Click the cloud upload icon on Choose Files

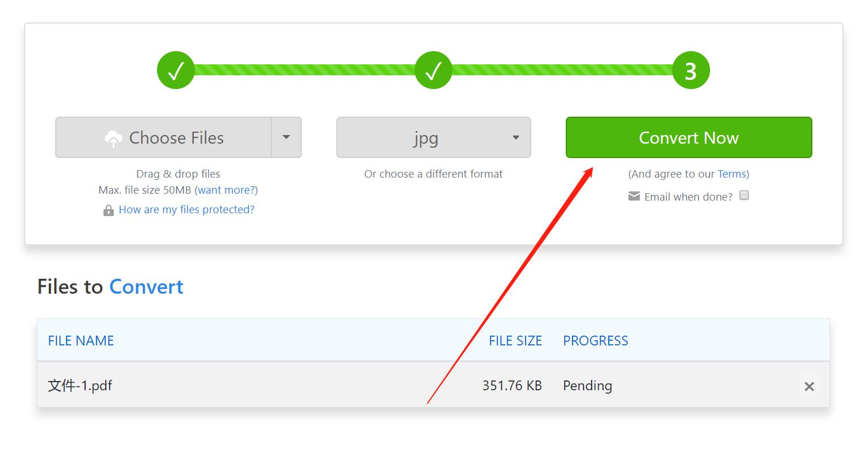click(113, 139)
